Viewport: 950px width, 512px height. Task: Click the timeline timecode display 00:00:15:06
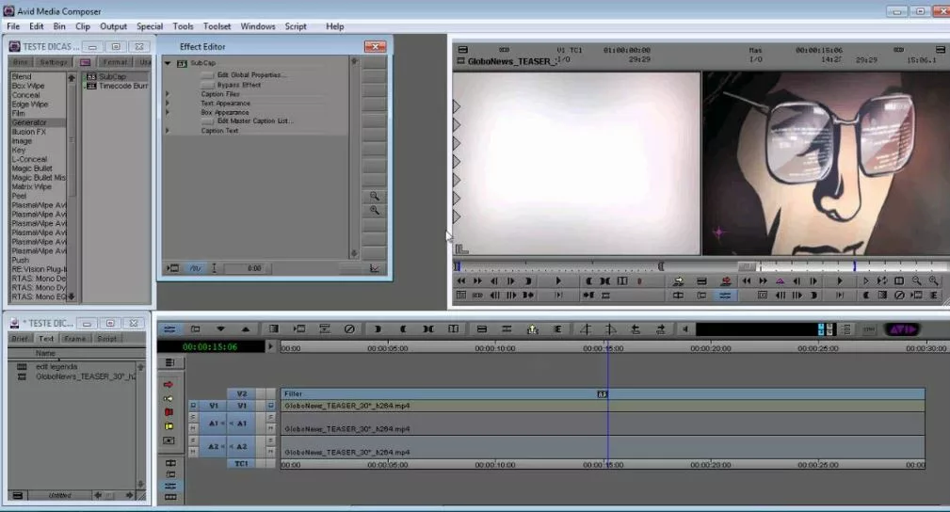(x=210, y=346)
